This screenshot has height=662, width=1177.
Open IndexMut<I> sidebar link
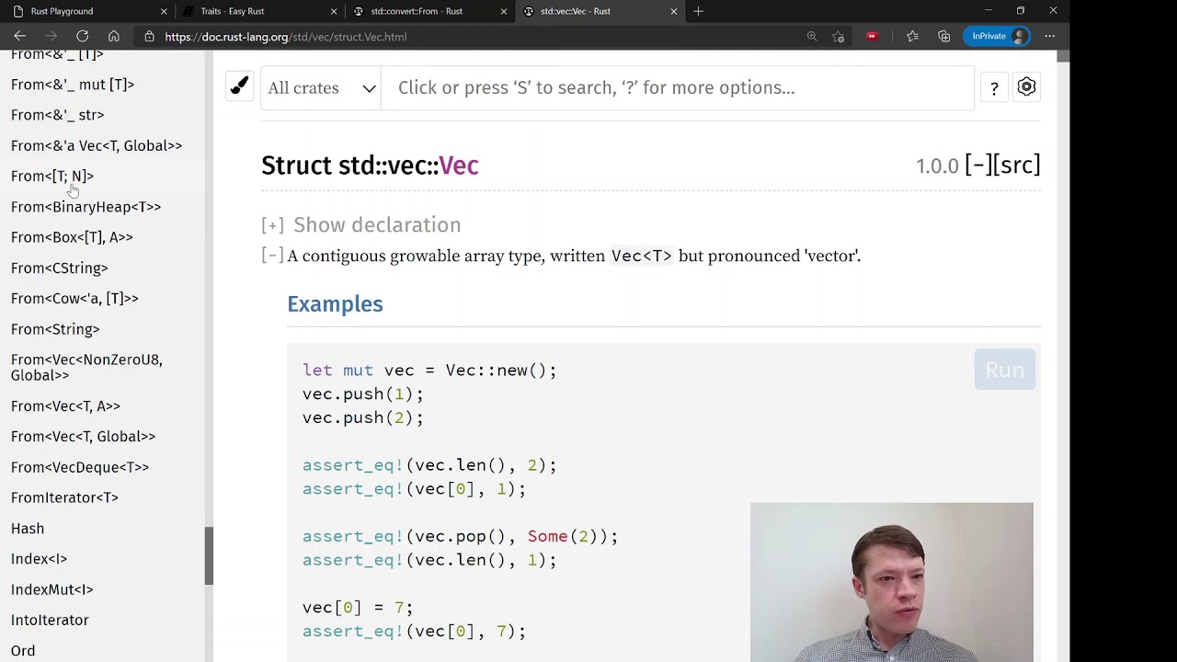51,589
